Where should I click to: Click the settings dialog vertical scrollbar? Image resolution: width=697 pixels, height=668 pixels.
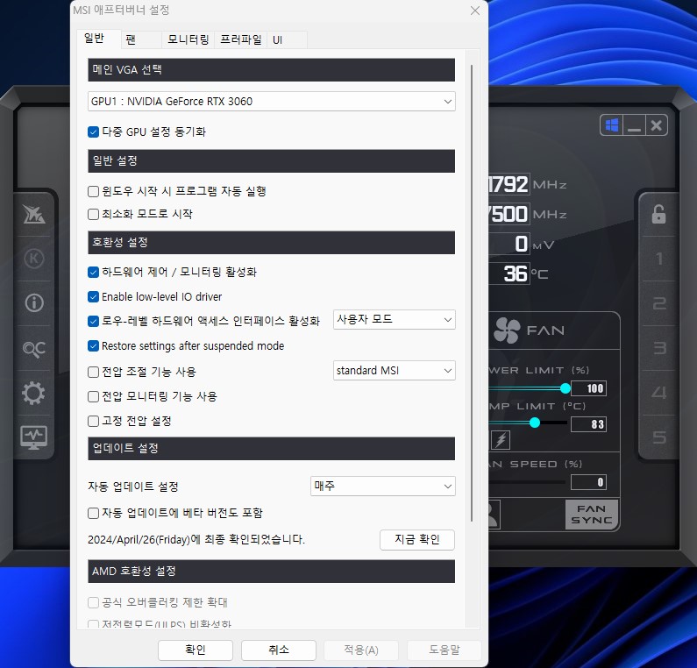tap(471, 294)
